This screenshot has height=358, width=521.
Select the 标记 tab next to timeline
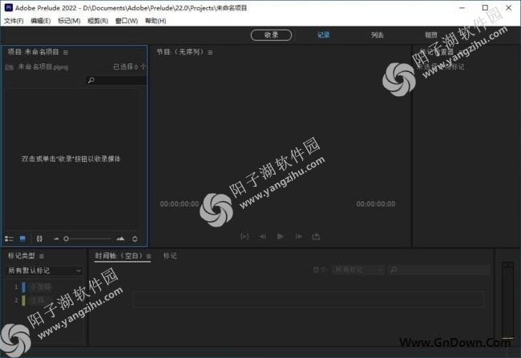[170, 255]
